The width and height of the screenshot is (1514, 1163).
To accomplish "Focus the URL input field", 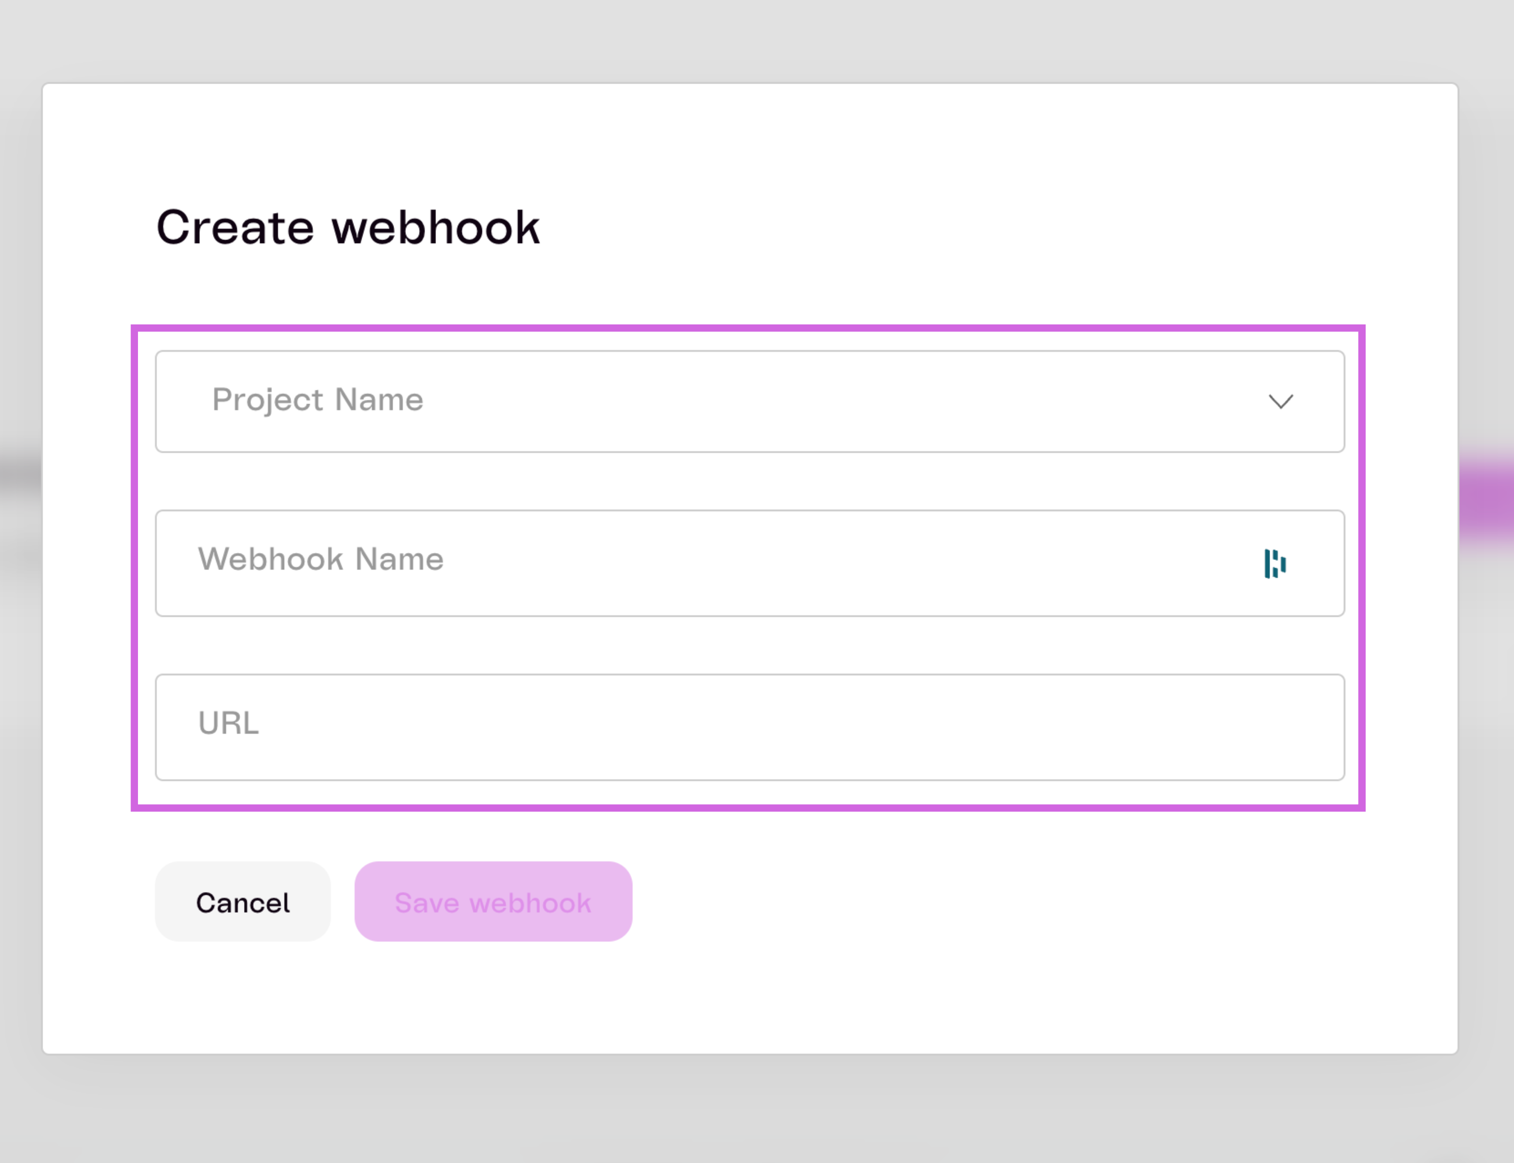I will pyautogui.click(x=750, y=727).
